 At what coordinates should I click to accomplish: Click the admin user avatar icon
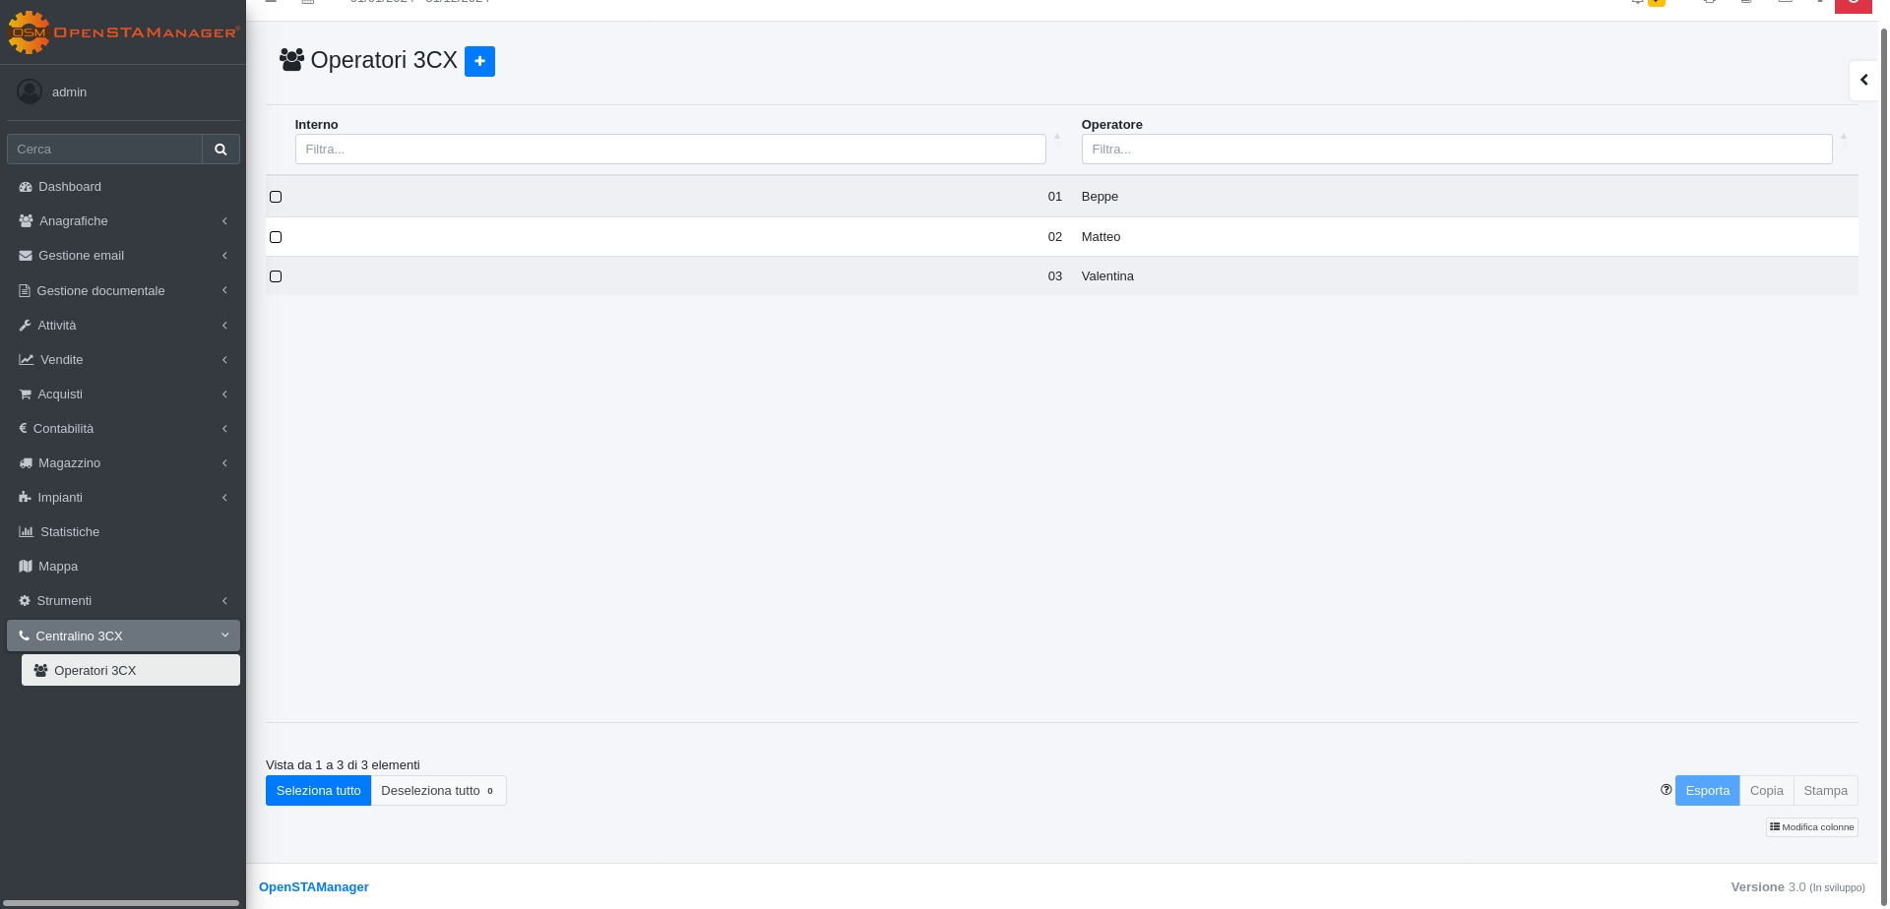coord(30,91)
